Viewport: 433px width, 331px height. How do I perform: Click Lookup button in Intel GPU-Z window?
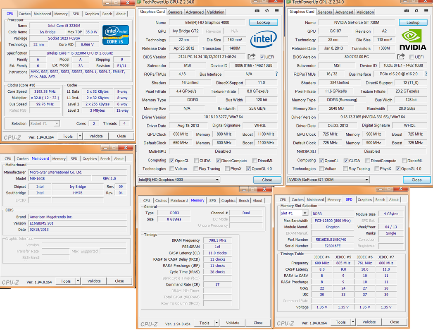pyautogui.click(x=264, y=22)
